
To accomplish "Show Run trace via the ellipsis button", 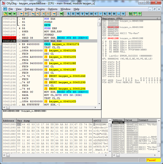I will pyautogui.click(x=119, y=14).
